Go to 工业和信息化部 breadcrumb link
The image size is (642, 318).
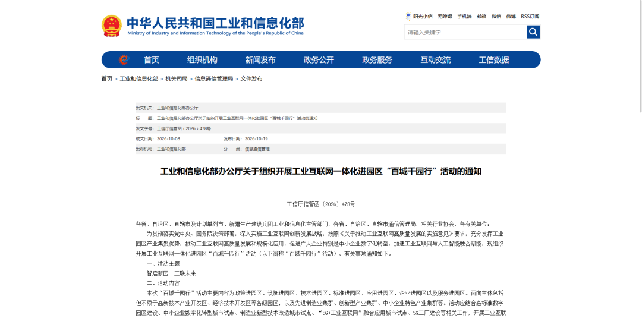pyautogui.click(x=139, y=78)
